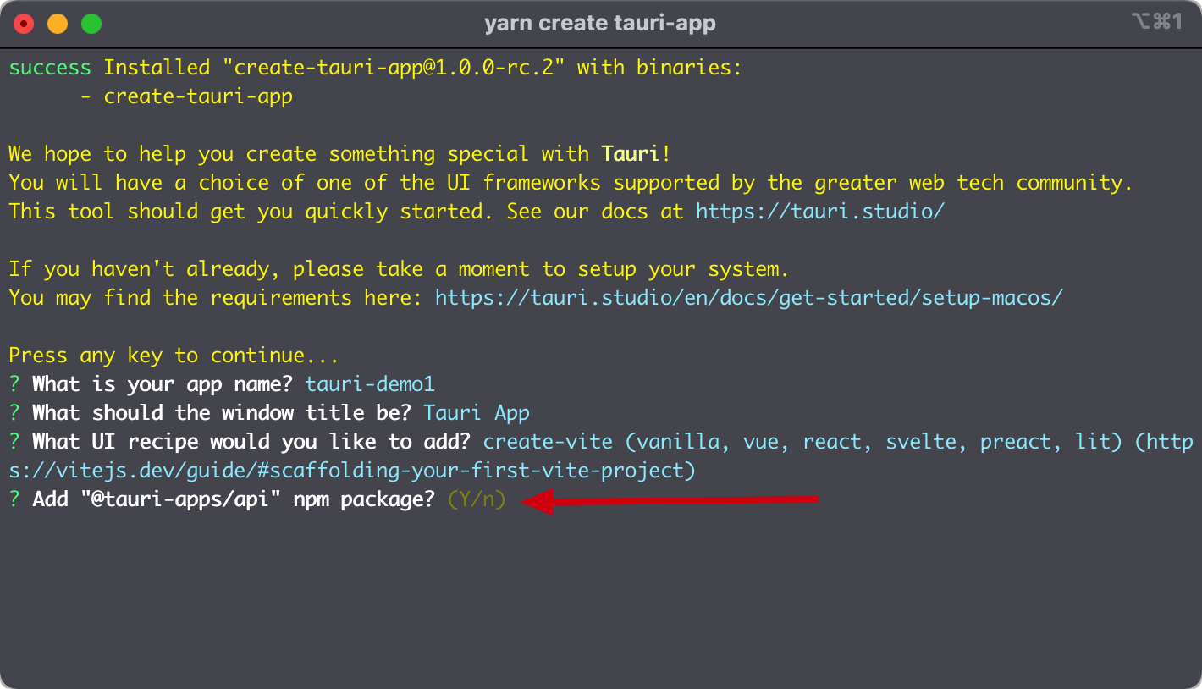Click the text 'Press any key to continue...'
The height and width of the screenshot is (689, 1202).
[x=174, y=356]
